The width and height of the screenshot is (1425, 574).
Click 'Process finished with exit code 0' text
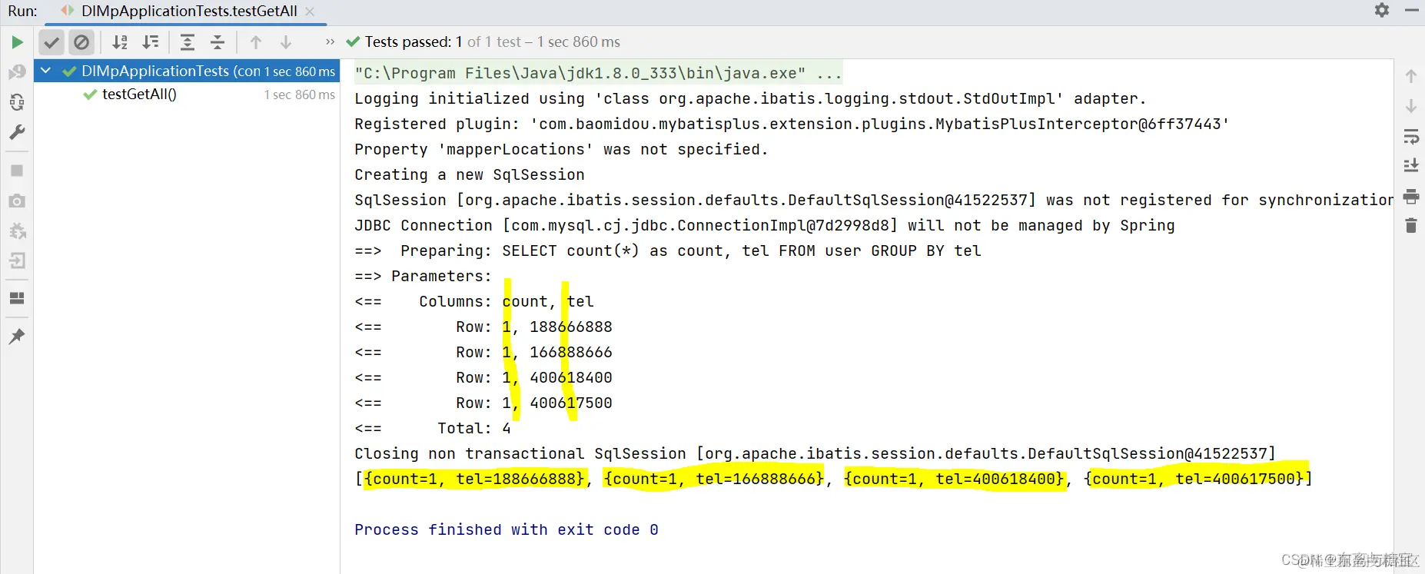pyautogui.click(x=507, y=529)
